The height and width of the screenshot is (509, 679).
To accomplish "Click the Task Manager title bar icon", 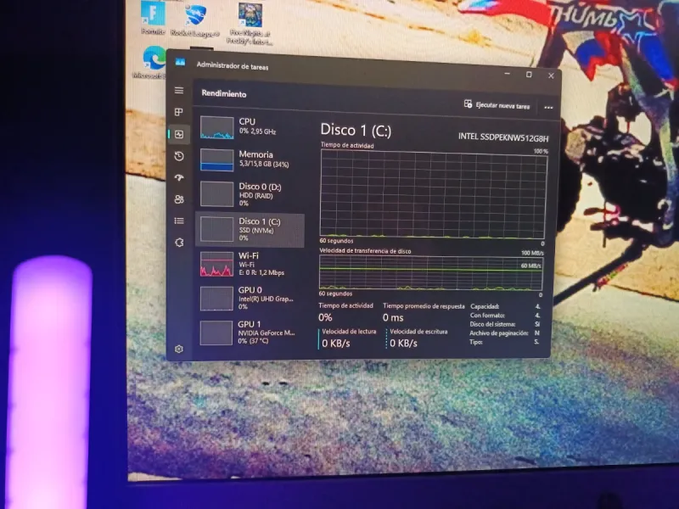I will tap(180, 62).
